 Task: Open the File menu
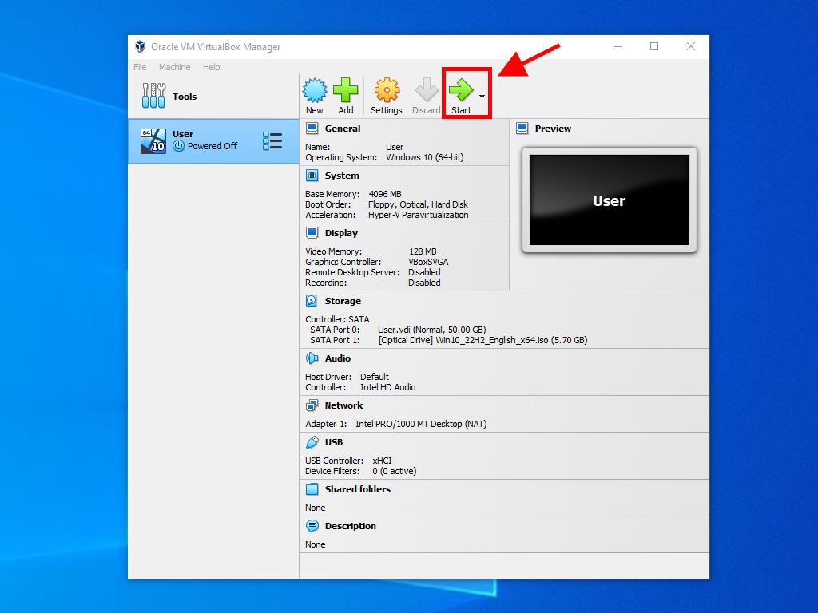click(140, 67)
